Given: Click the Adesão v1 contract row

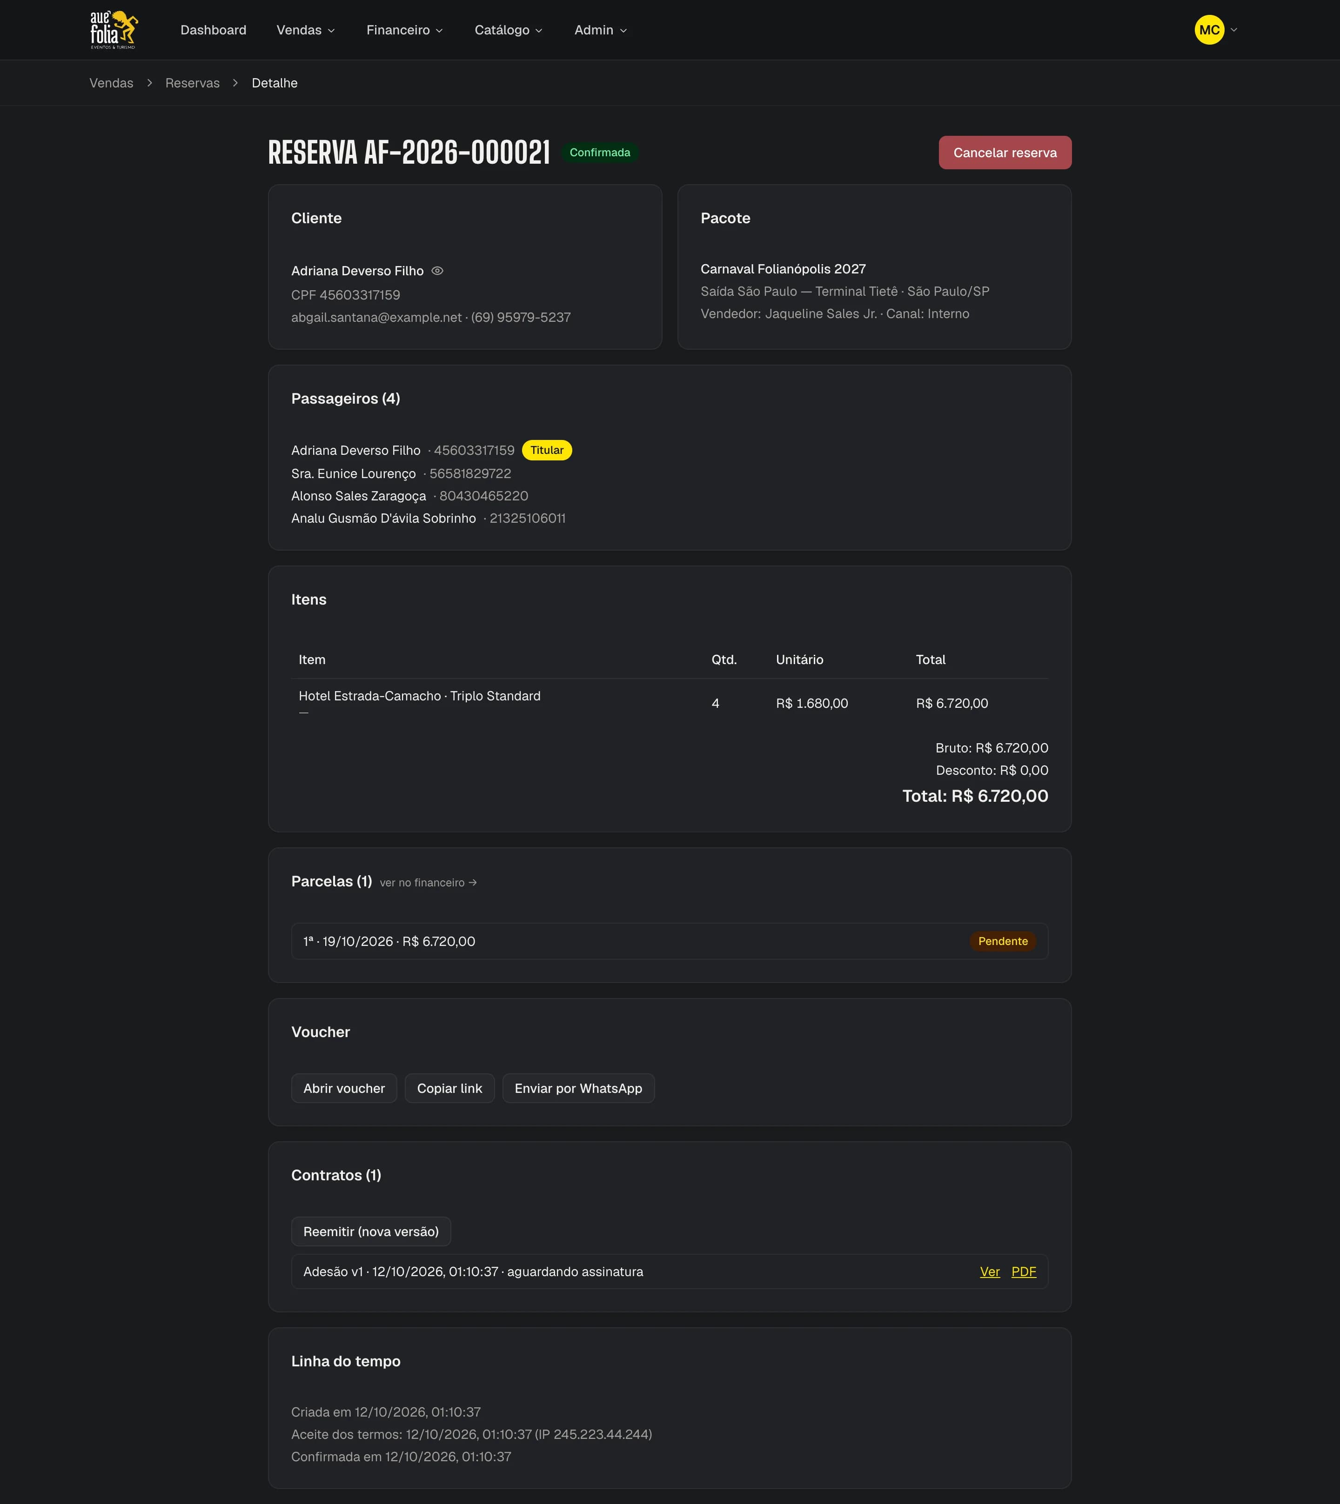Looking at the screenshot, I should click(x=670, y=1271).
